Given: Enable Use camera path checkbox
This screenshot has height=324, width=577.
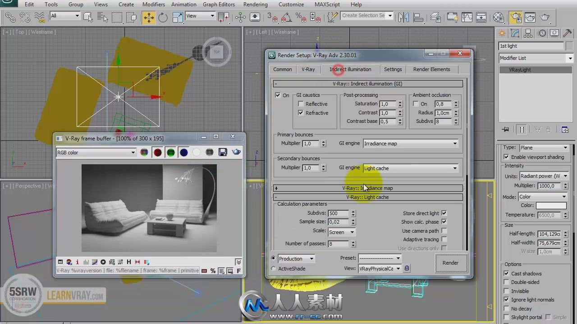Looking at the screenshot, I should (444, 231).
